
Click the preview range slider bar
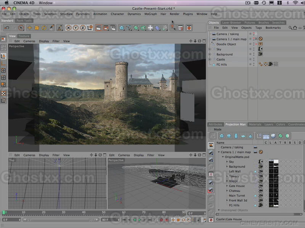(61, 220)
